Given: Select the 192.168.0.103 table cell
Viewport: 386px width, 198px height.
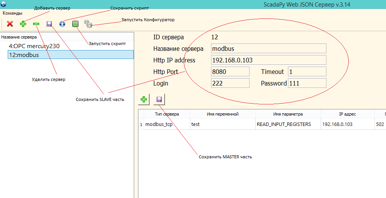Looking at the screenshot, I should tap(347, 124).
